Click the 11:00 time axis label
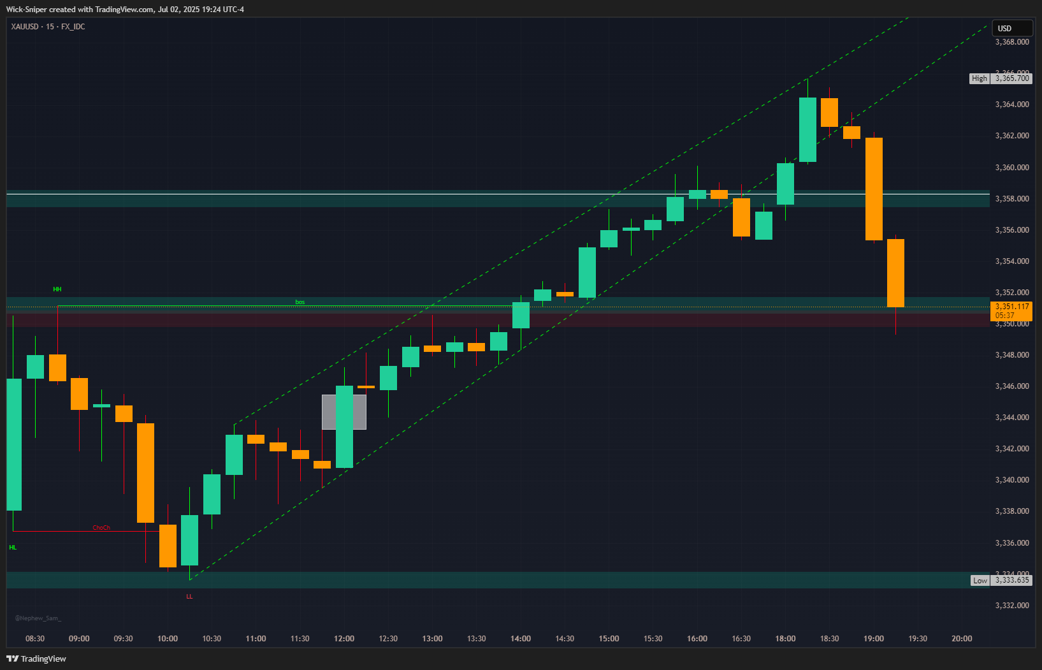 tap(256, 639)
